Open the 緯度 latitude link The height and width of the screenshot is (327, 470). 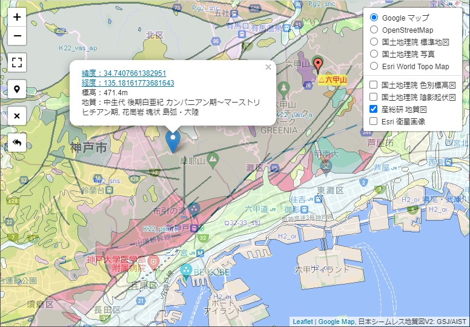pyautogui.click(x=124, y=73)
